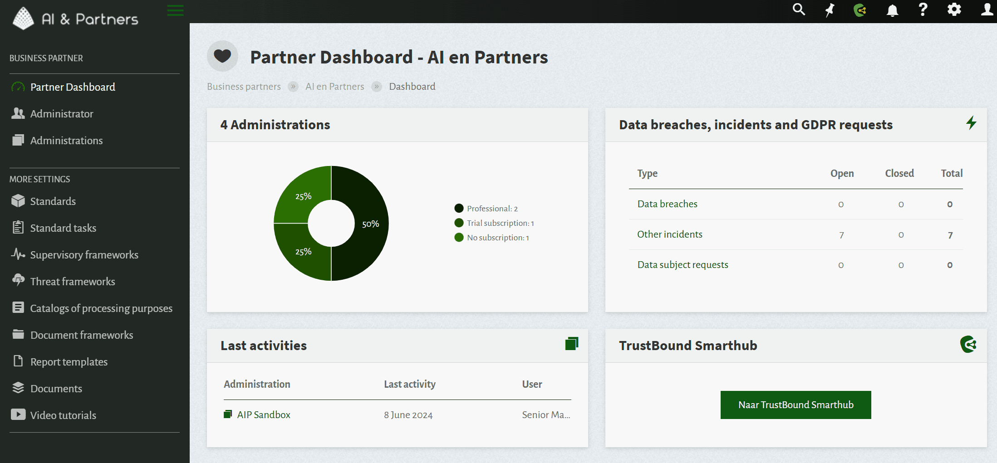Click the Trial subscription legend dot
The height and width of the screenshot is (463, 997).
pyautogui.click(x=459, y=223)
